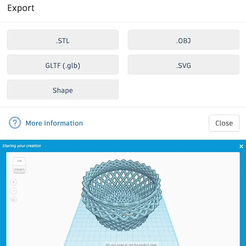Click the FRONT face of view cube
Viewport: 246px width, 246px height.
pos(19,169)
